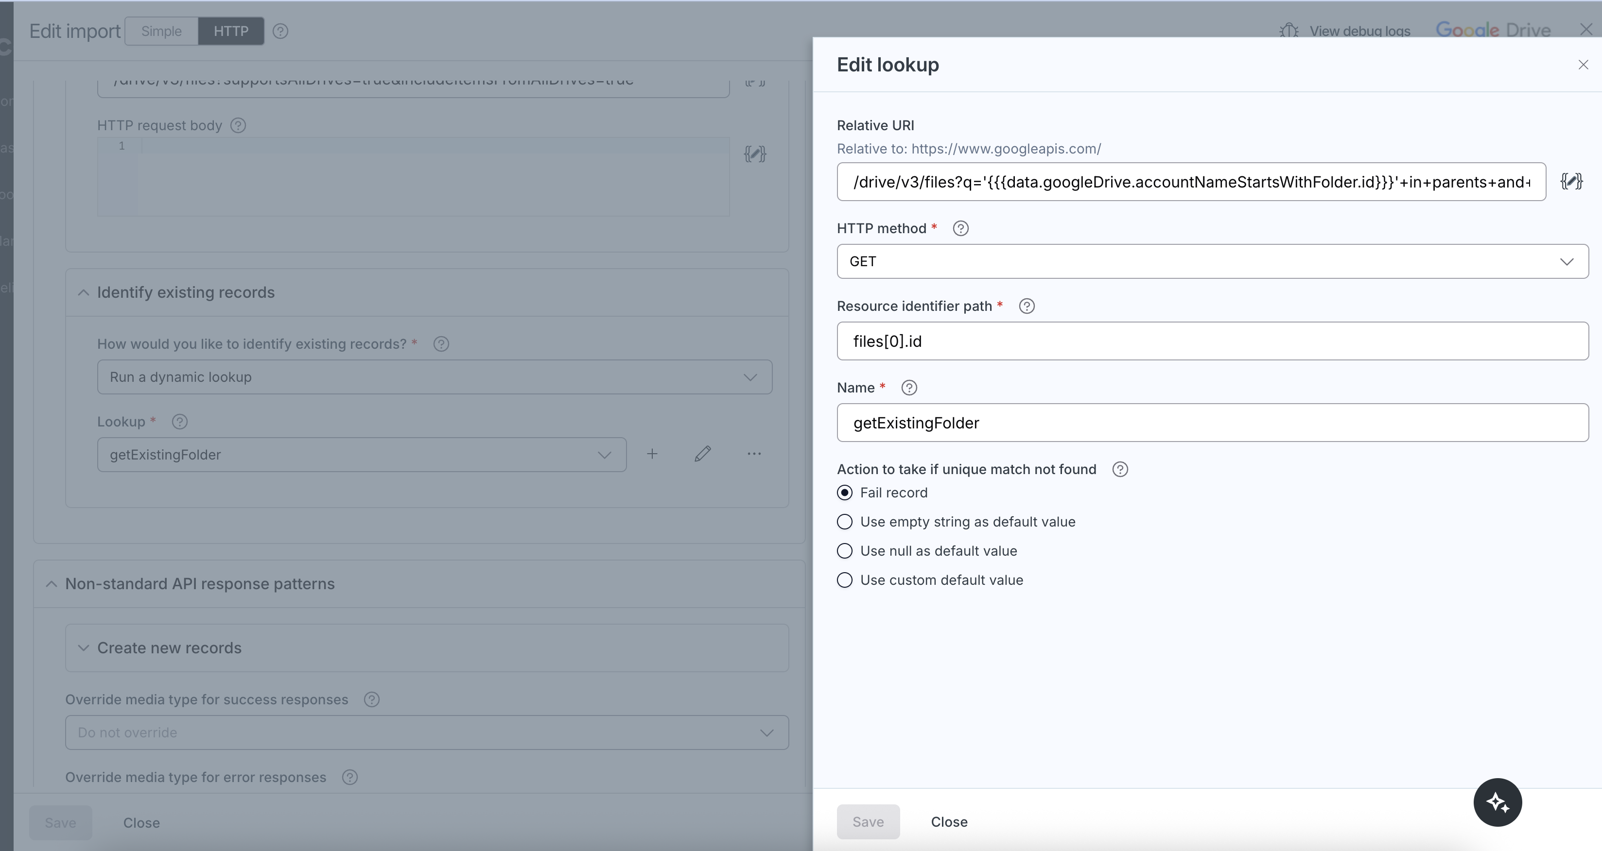Click help icon beside Name field
1602x851 pixels.
pos(908,388)
